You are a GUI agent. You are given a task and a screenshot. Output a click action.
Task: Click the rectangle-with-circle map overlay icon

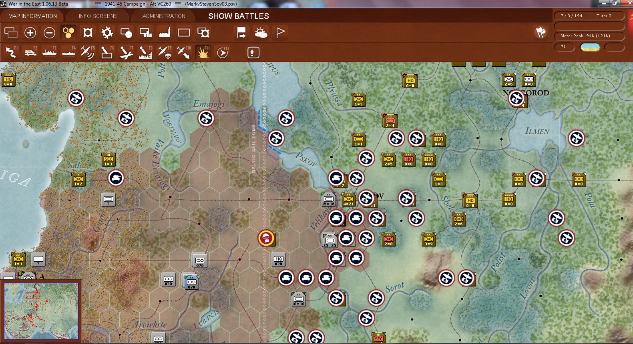click(x=126, y=32)
